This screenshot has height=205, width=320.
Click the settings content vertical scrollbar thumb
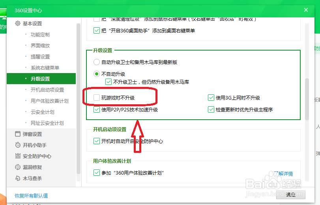[307, 99]
